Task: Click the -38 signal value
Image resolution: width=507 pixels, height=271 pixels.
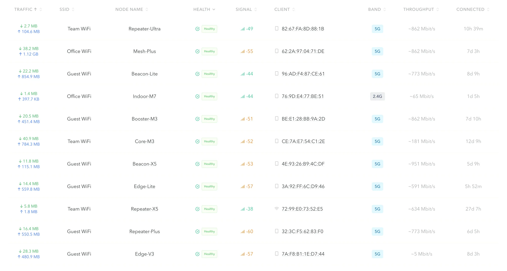Action: (250, 209)
